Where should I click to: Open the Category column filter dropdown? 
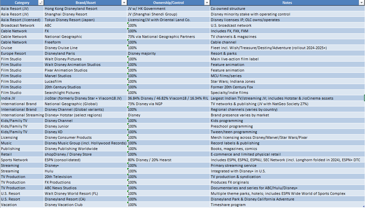coord(41,3)
